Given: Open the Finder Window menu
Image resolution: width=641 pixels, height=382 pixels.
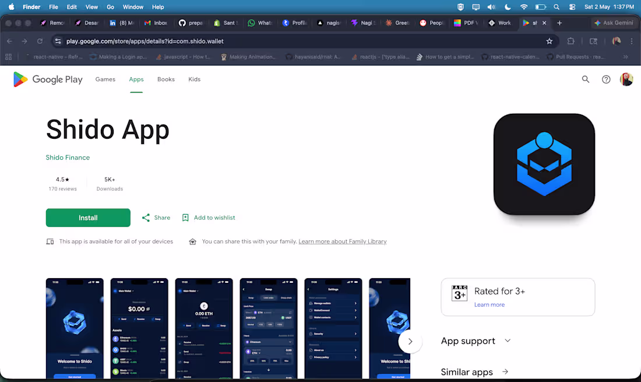Looking at the screenshot, I should (133, 7).
